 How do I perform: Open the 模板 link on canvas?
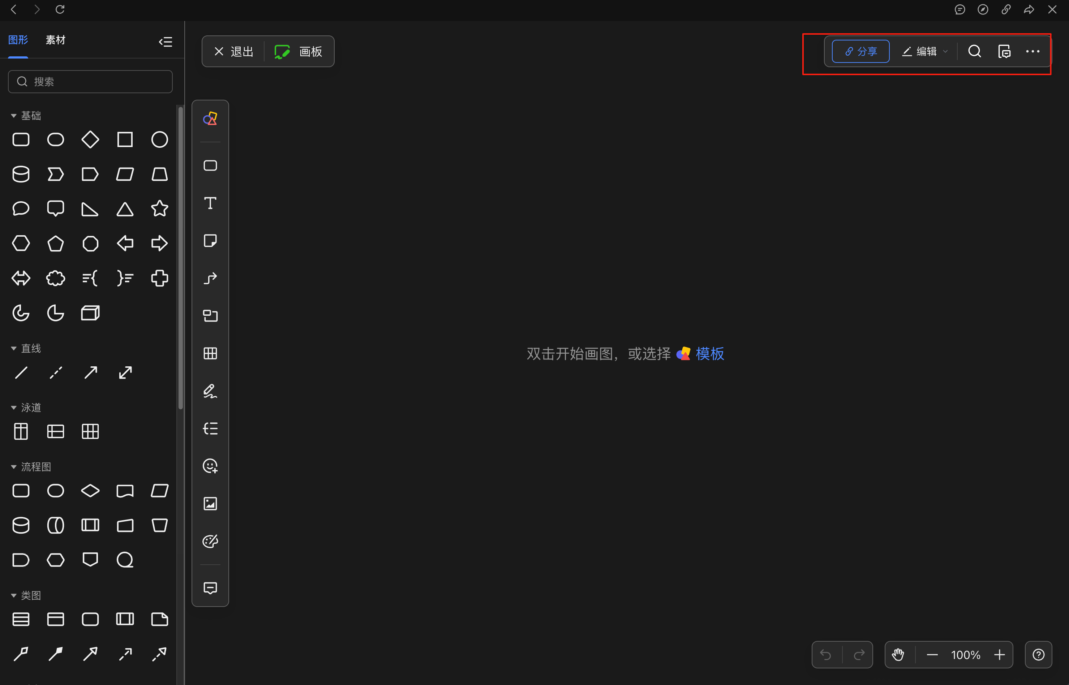[709, 354]
